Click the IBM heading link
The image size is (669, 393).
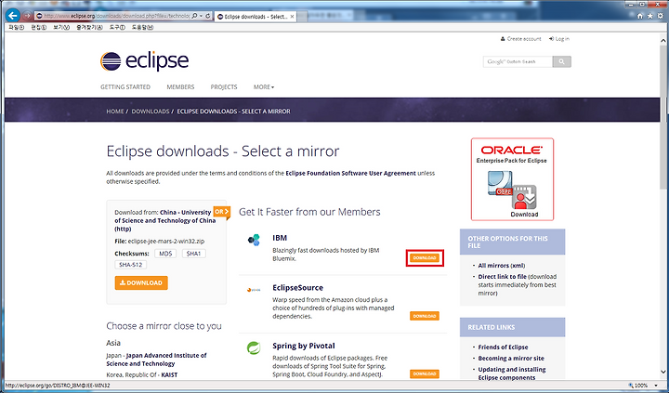click(280, 238)
